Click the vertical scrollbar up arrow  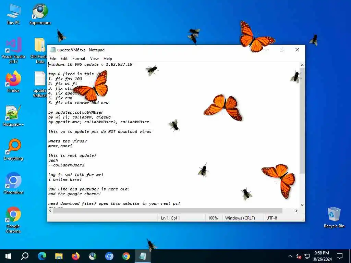click(x=302, y=65)
